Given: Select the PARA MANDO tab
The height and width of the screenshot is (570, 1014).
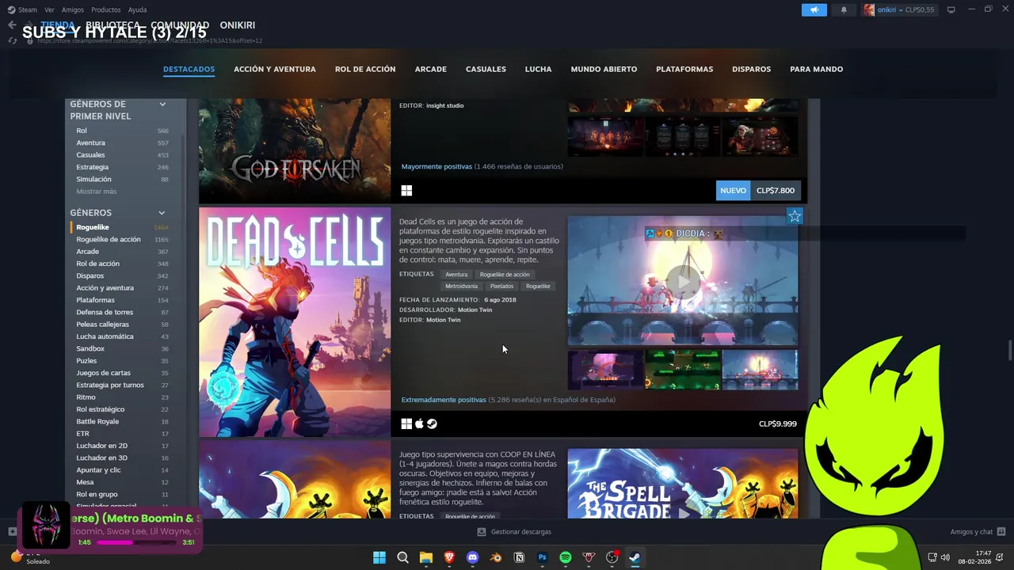Looking at the screenshot, I should click(816, 69).
